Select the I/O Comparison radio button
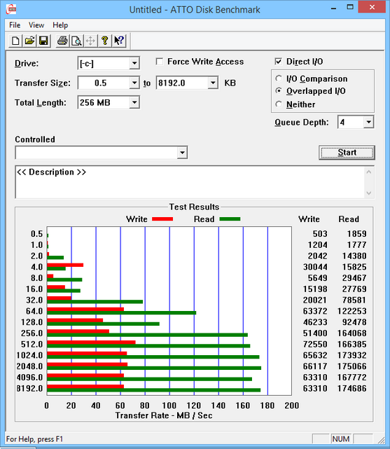The image size is (390, 449). (x=279, y=78)
